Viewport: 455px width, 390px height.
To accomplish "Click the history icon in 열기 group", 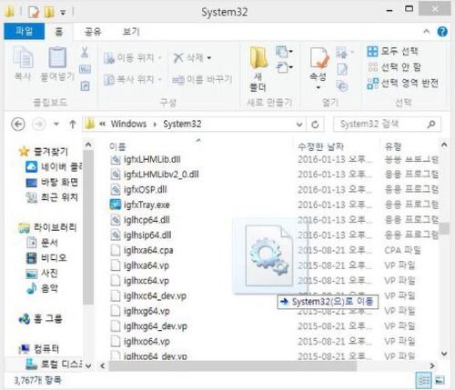I will coord(342,86).
